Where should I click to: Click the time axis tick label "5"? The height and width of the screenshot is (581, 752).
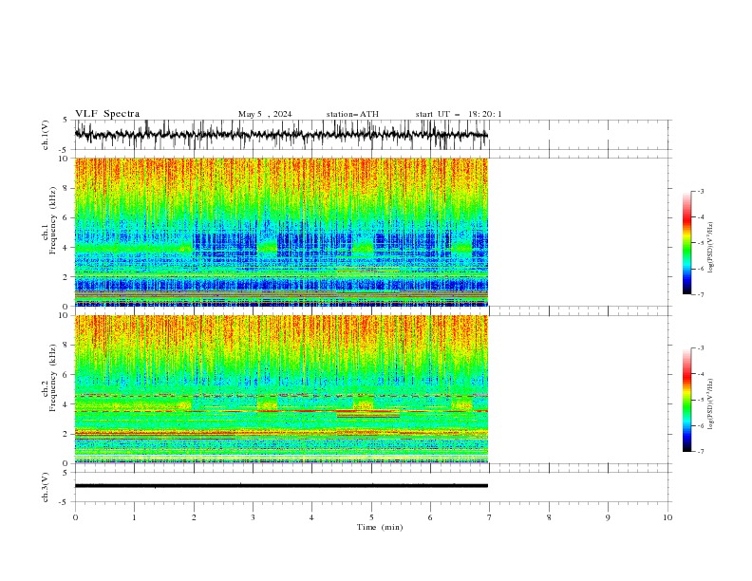(x=371, y=517)
